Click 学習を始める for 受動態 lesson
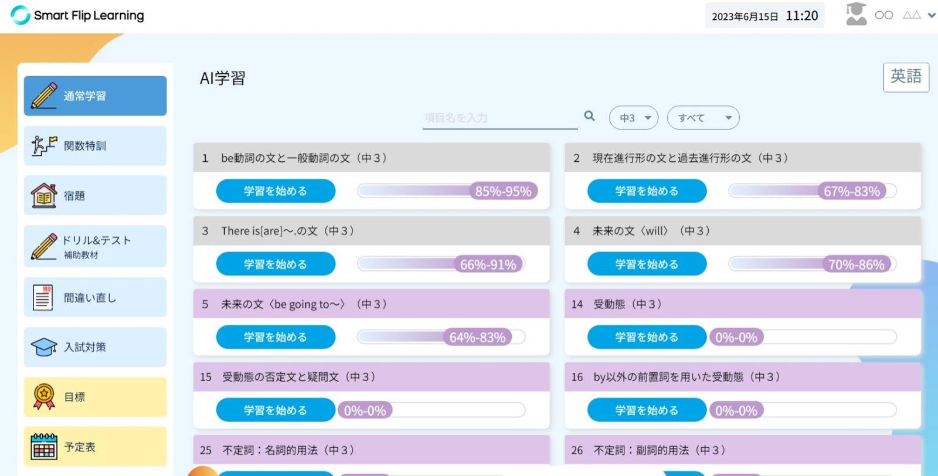This screenshot has width=938, height=476. pyautogui.click(x=647, y=337)
